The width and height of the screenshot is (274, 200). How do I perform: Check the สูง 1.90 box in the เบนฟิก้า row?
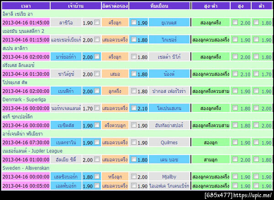pyautogui.click(x=235, y=91)
